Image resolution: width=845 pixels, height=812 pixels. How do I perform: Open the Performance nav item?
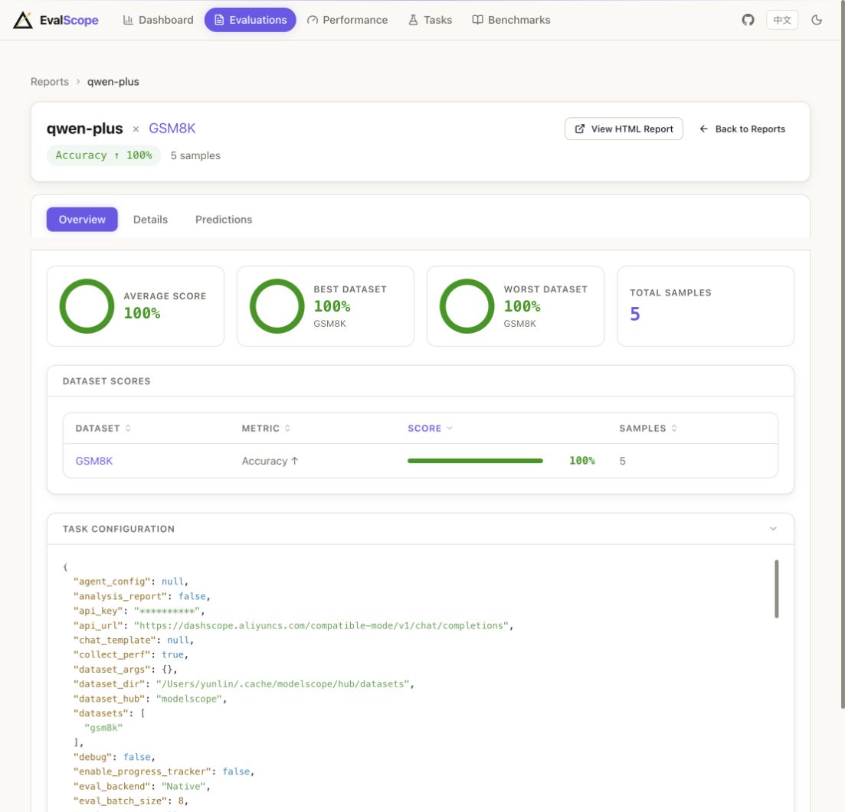pyautogui.click(x=347, y=20)
